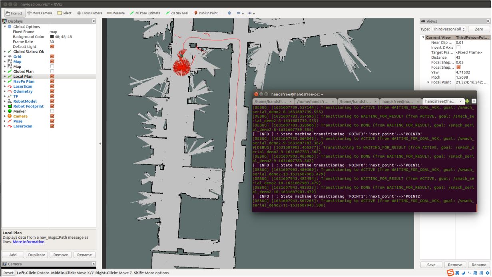Expand the Global Status: Ok node
492x277 pixels.
[5, 51]
